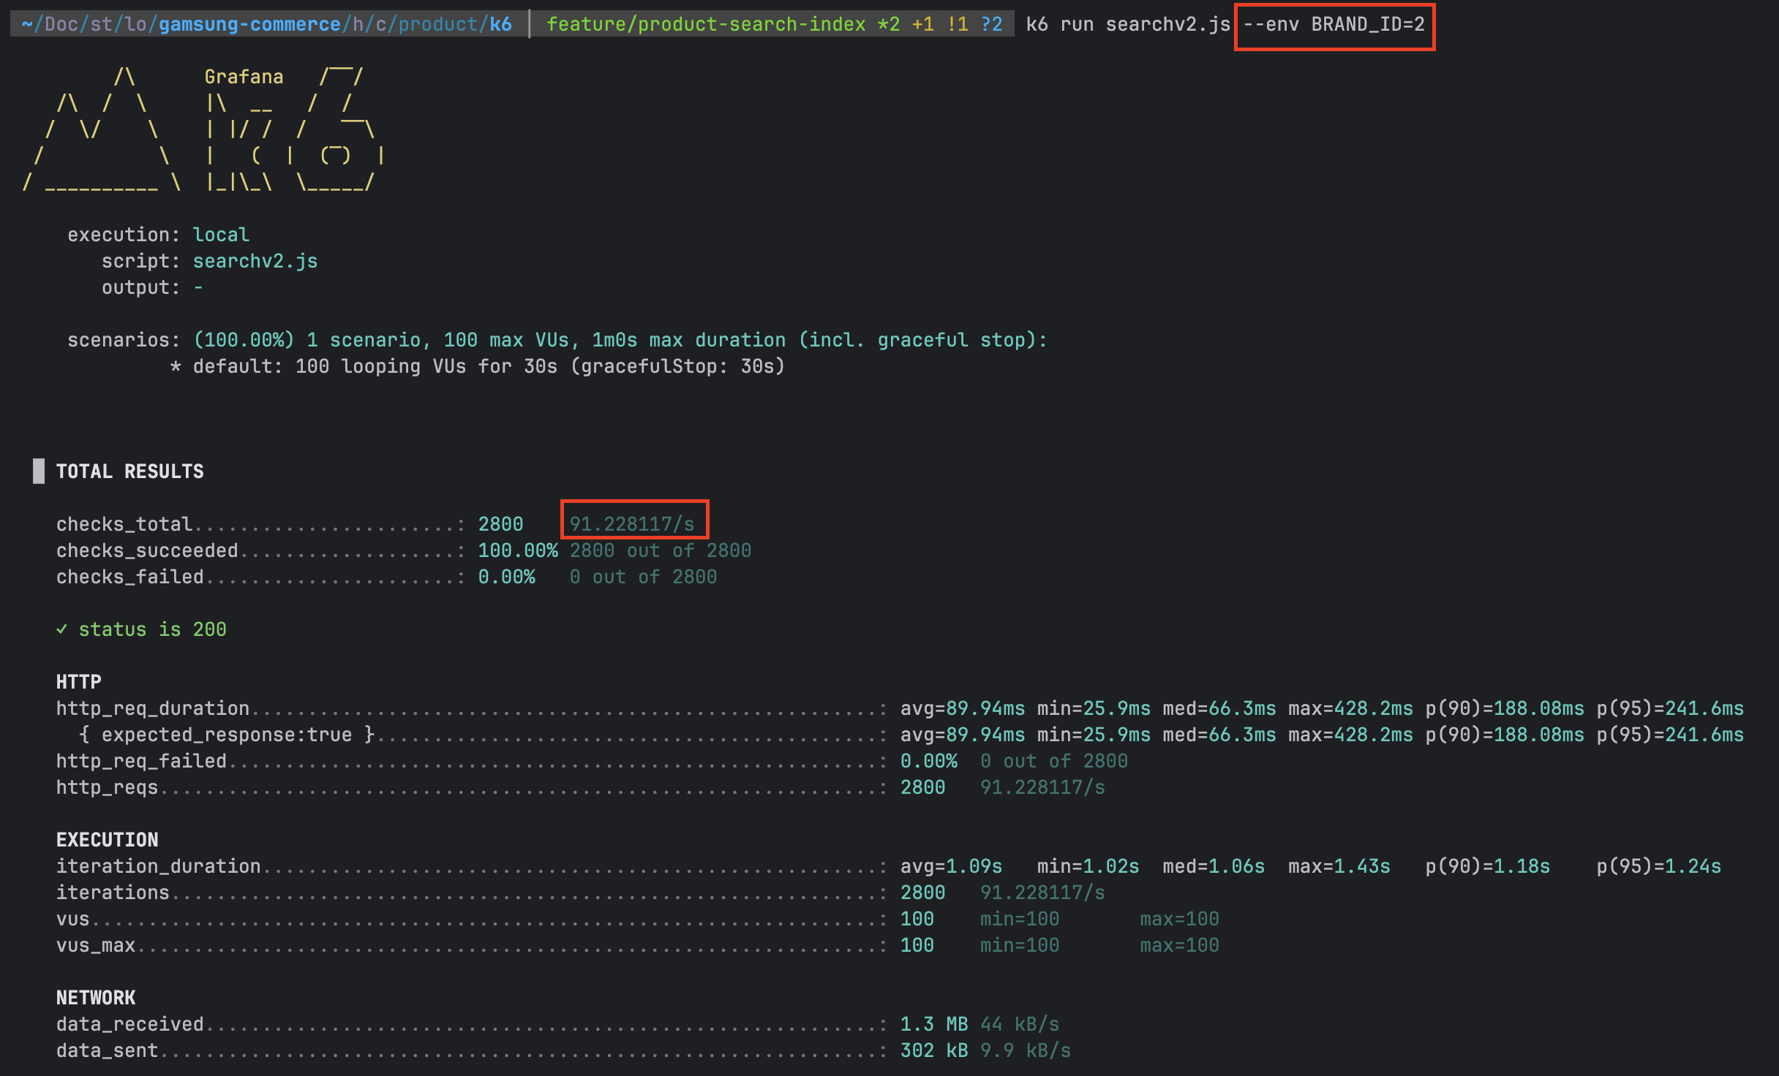Click the k6 directory in prompt path
The image size is (1779, 1076).
[x=500, y=24]
